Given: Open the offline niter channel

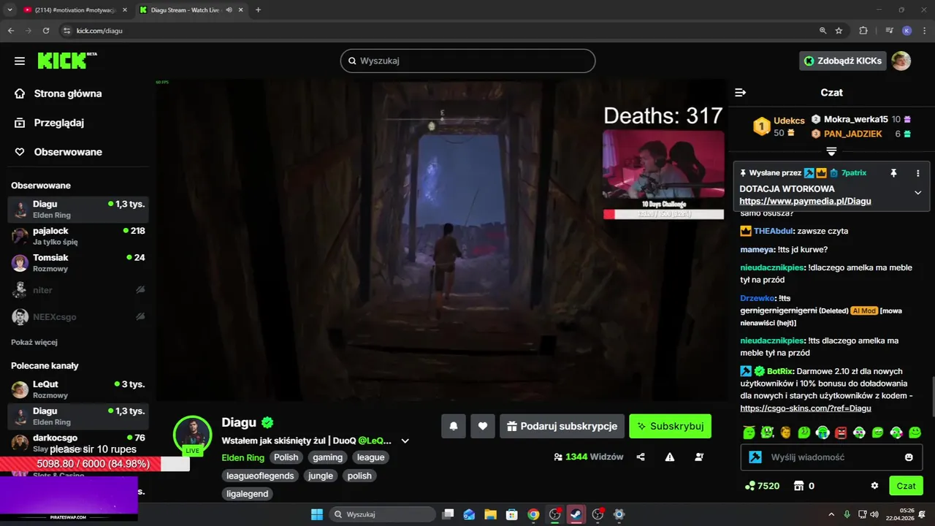Looking at the screenshot, I should (x=78, y=290).
